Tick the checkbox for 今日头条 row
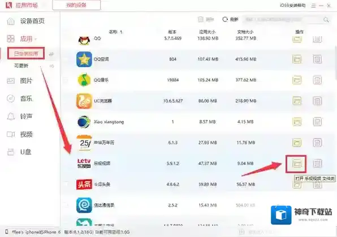This screenshot has height=237, width=337. pyautogui.click(x=66, y=184)
